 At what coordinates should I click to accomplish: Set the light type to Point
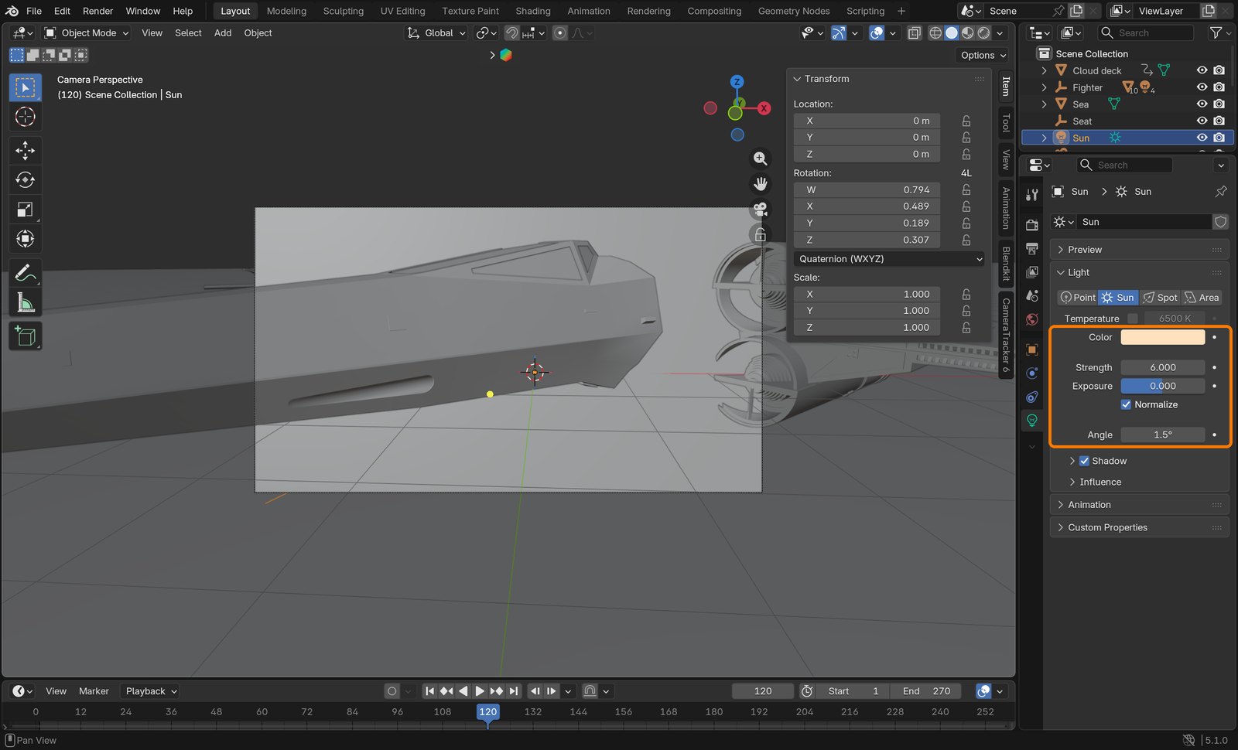1078,298
